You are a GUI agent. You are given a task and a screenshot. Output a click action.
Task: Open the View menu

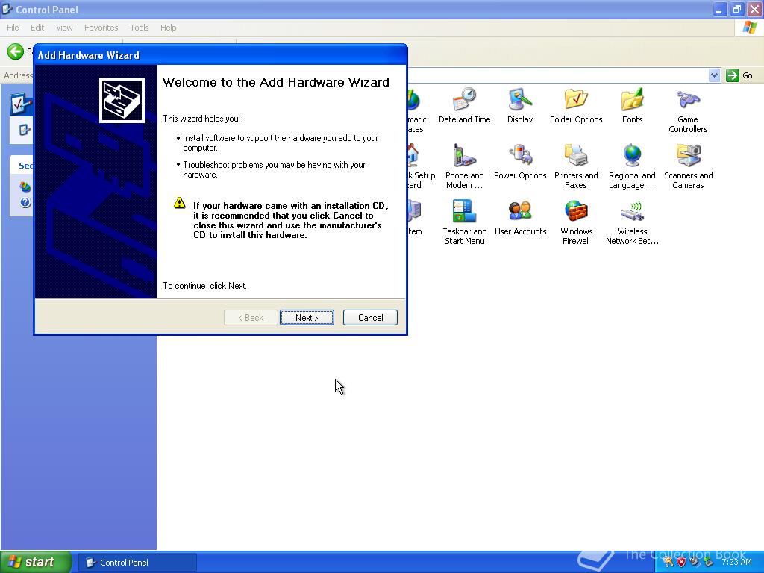[x=64, y=28]
